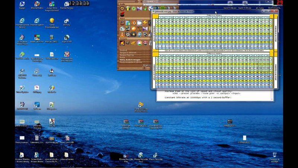This screenshot has height=168, width=298.
Task: Open the Jugar a PKR shortcut
Action: [67, 39]
